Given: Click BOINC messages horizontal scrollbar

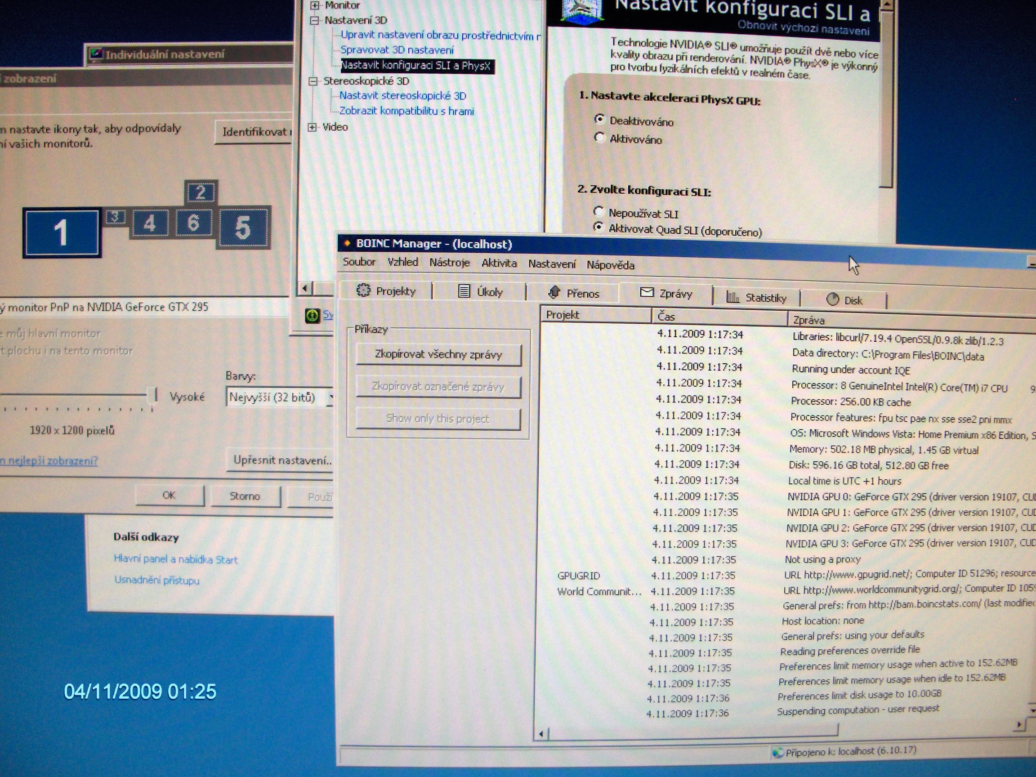Looking at the screenshot, I should pos(693,732).
